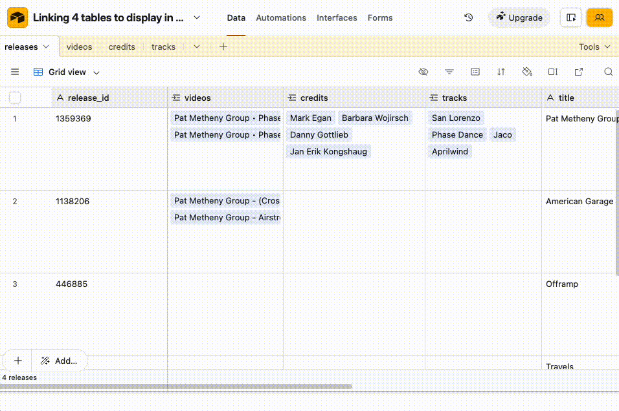Switch to the Interfaces tab

click(x=337, y=17)
